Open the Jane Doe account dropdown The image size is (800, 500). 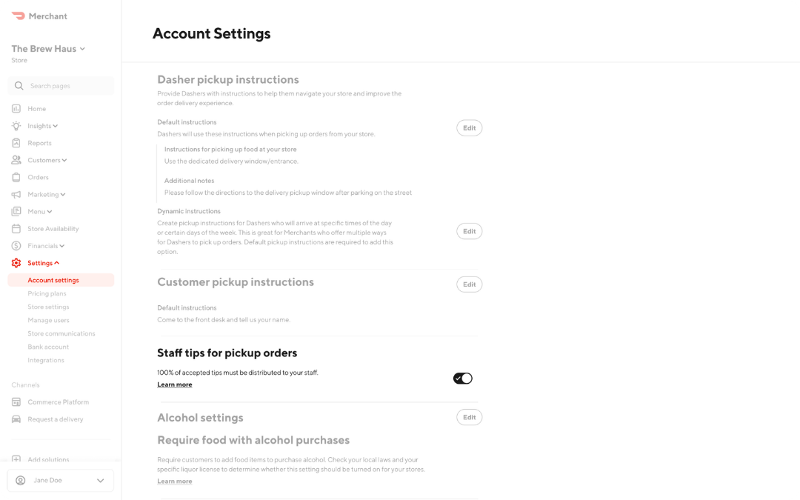click(x=61, y=480)
